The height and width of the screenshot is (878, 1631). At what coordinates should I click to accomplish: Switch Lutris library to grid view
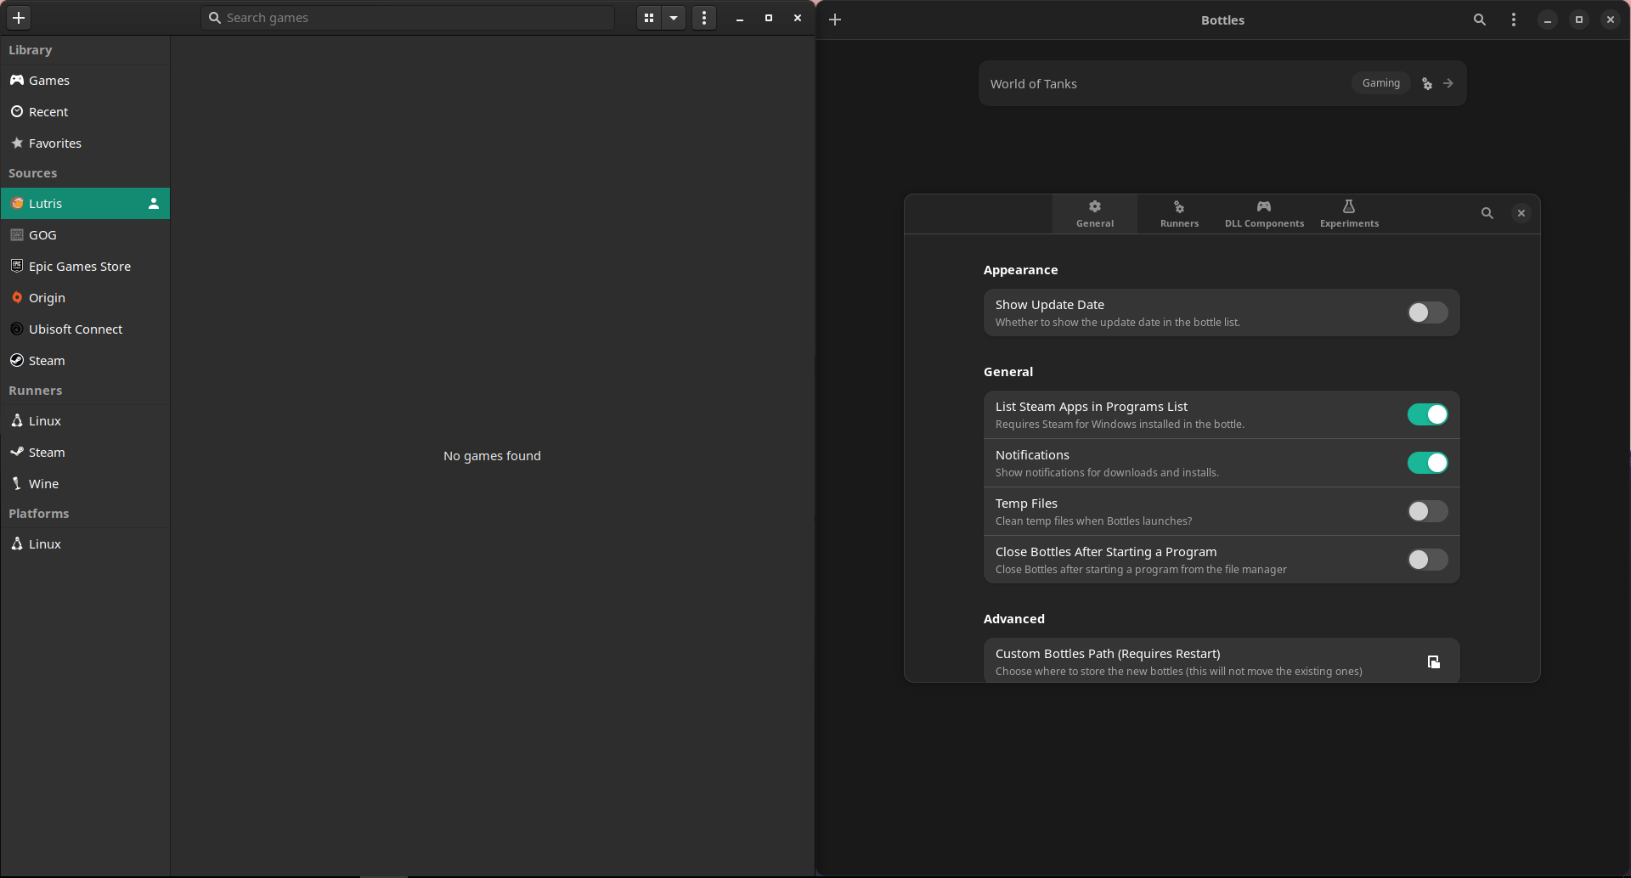pyautogui.click(x=648, y=17)
